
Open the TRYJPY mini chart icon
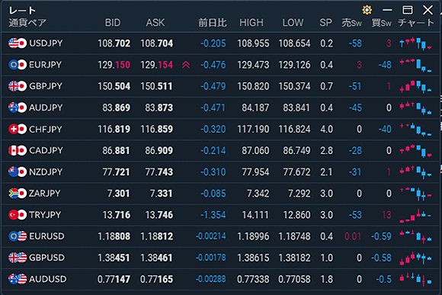click(415, 215)
